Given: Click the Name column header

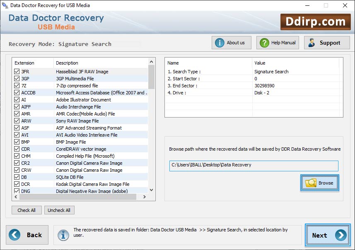Looking at the screenshot, I should pyautogui.click(x=208, y=63).
